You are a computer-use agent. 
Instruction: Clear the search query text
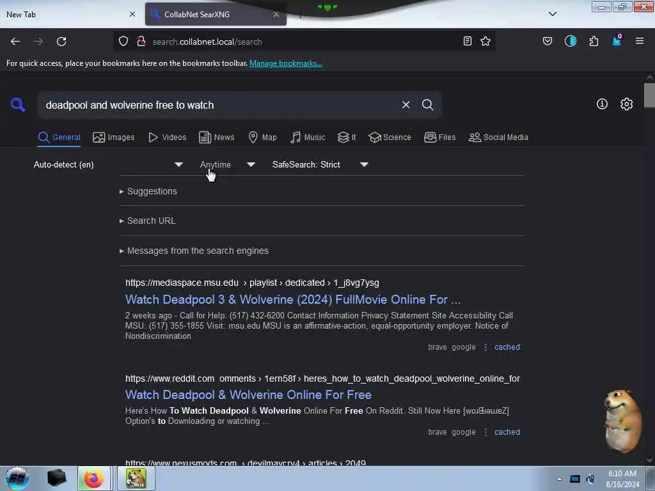click(x=406, y=105)
